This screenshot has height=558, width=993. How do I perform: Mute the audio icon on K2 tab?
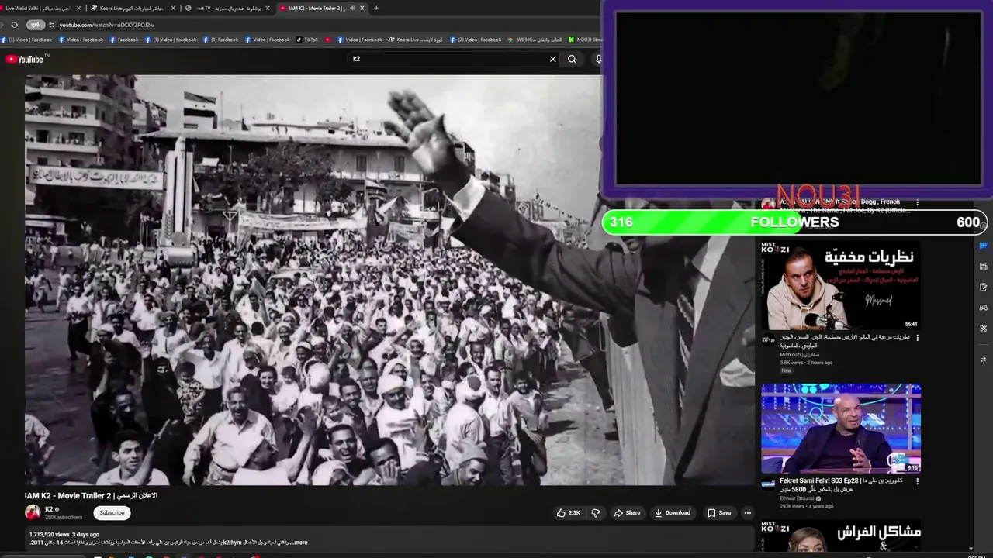[x=352, y=8]
